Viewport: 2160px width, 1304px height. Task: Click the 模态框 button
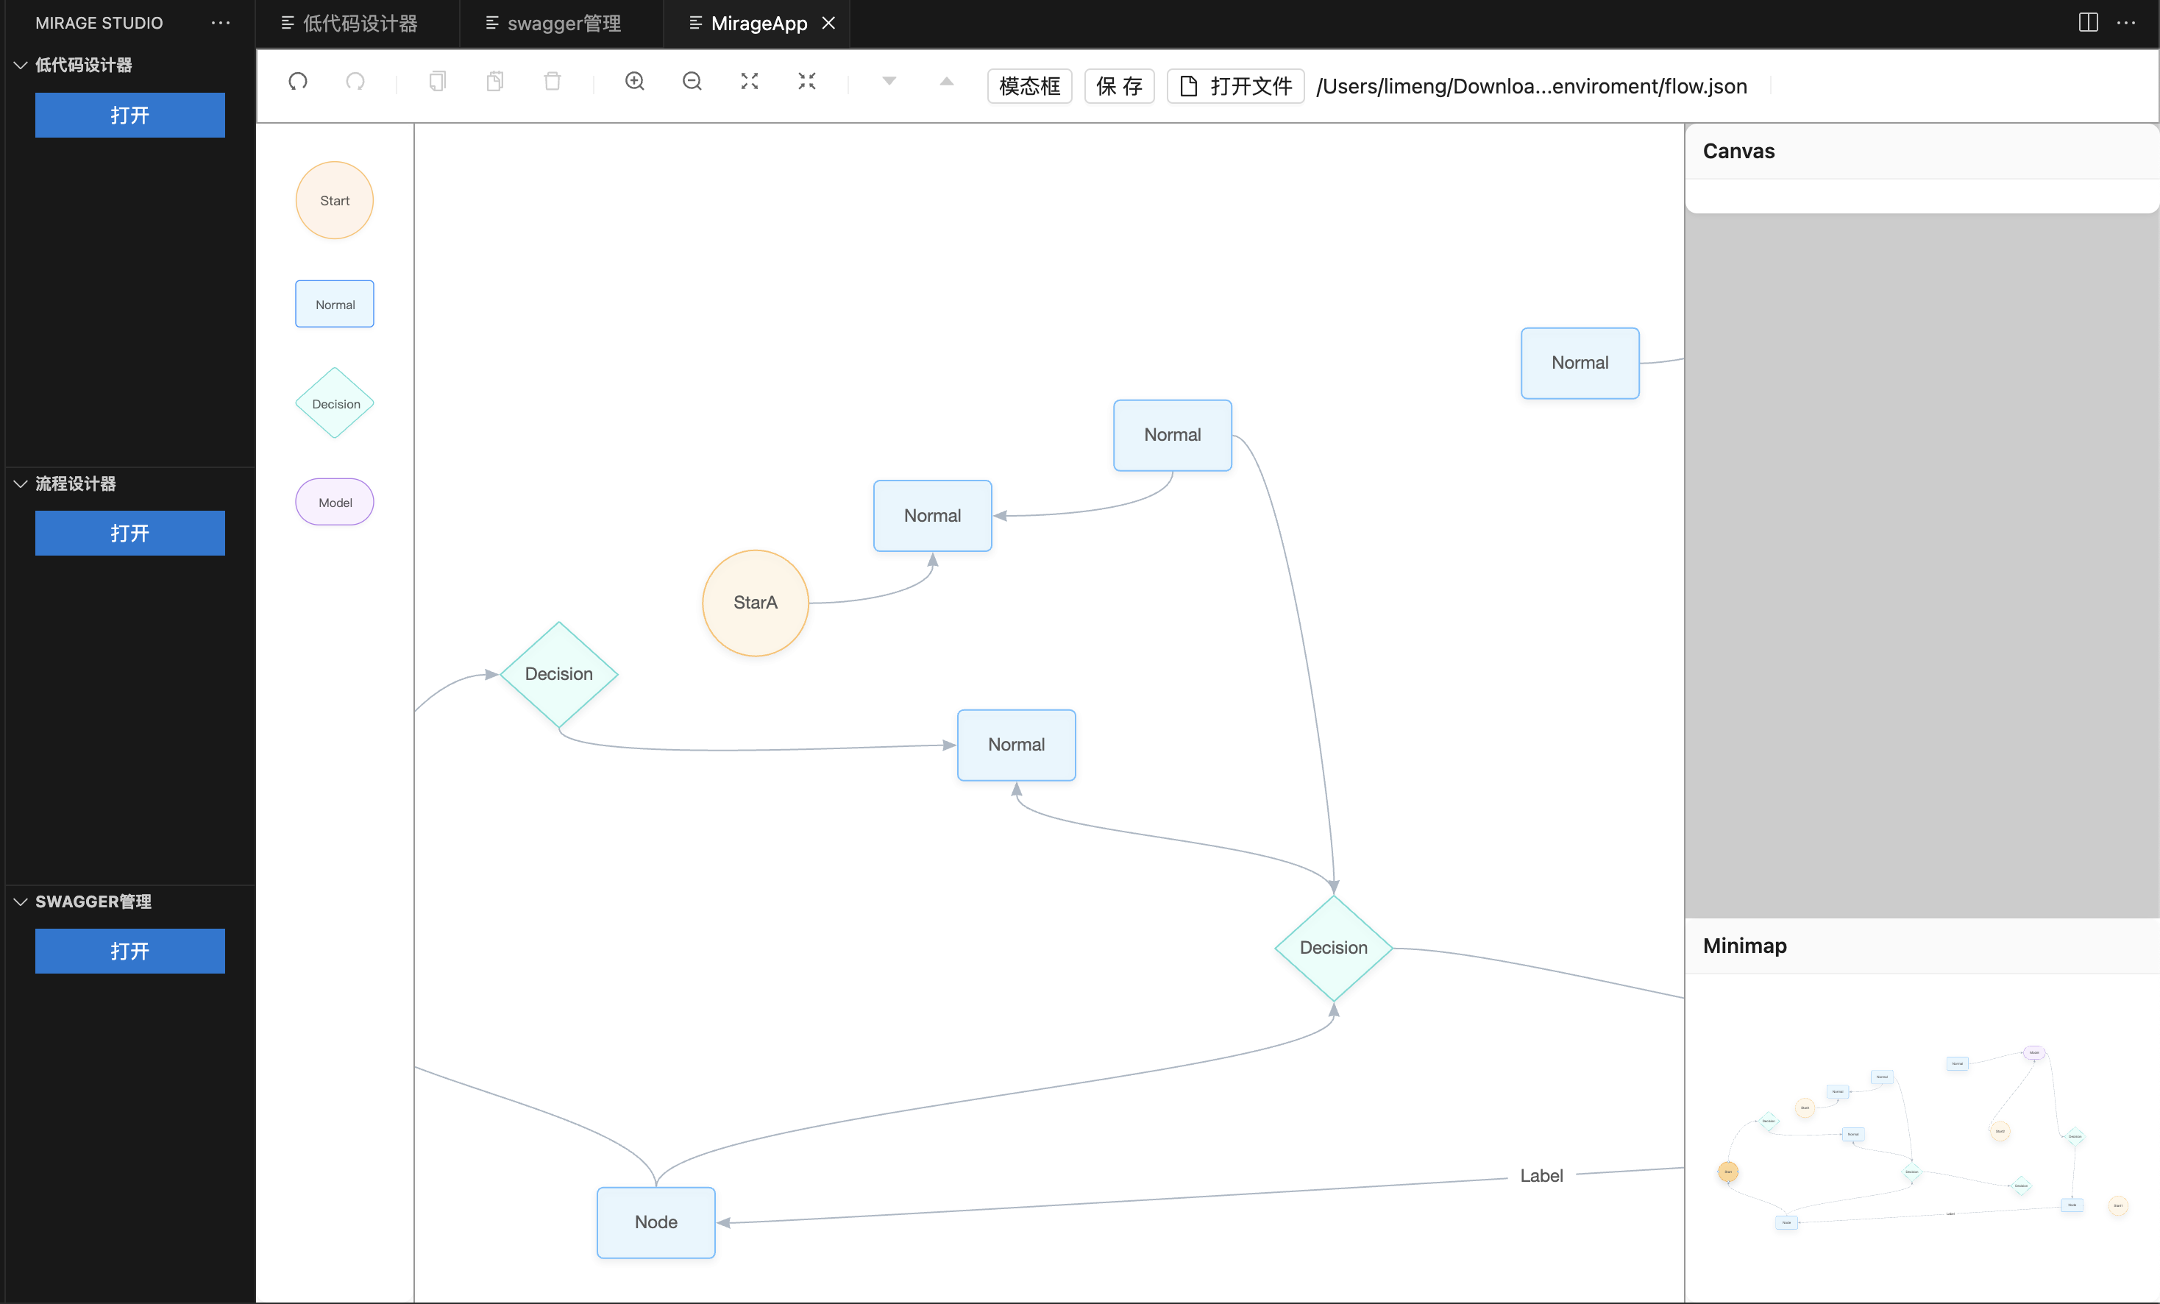point(1030,86)
